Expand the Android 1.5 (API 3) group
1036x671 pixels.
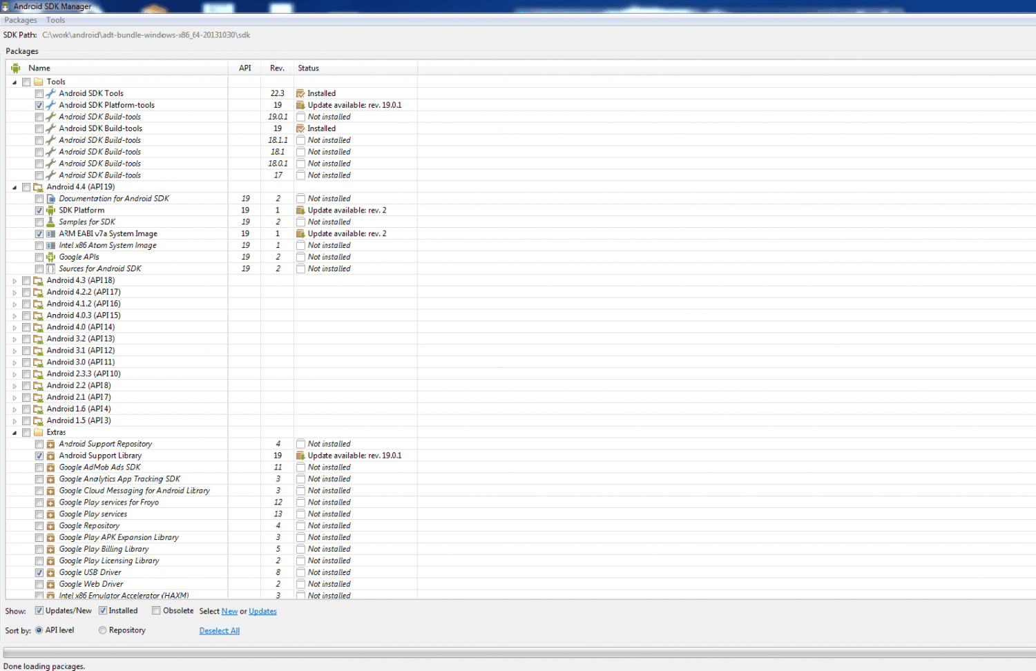coord(15,421)
